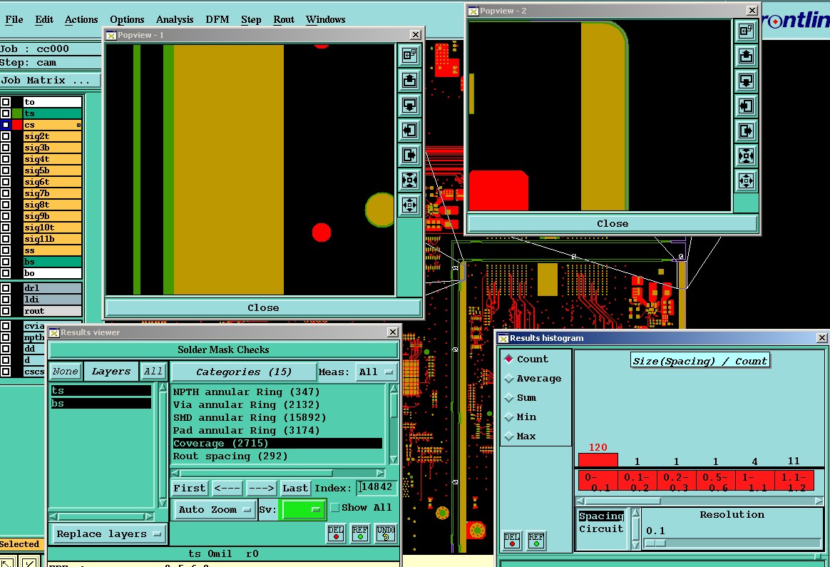Open the DFM menu
830x567 pixels.
coord(217,19)
